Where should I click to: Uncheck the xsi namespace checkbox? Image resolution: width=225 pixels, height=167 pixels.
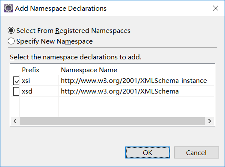click(16, 81)
